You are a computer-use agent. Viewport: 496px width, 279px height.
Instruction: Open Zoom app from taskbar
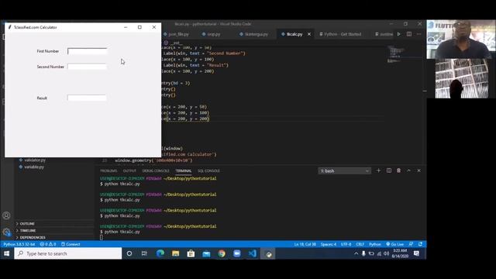coord(237,253)
